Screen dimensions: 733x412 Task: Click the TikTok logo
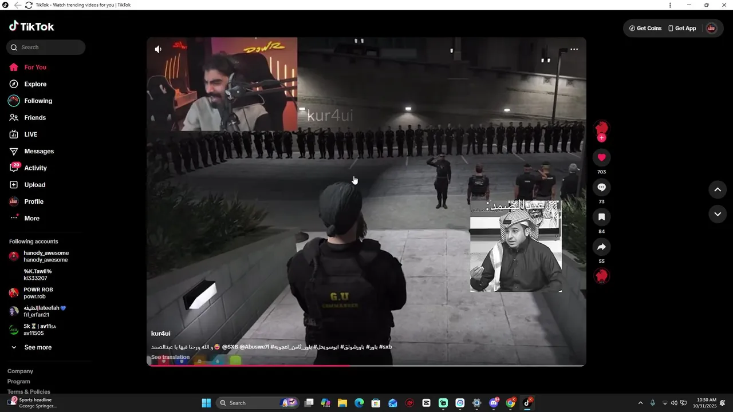[31, 26]
